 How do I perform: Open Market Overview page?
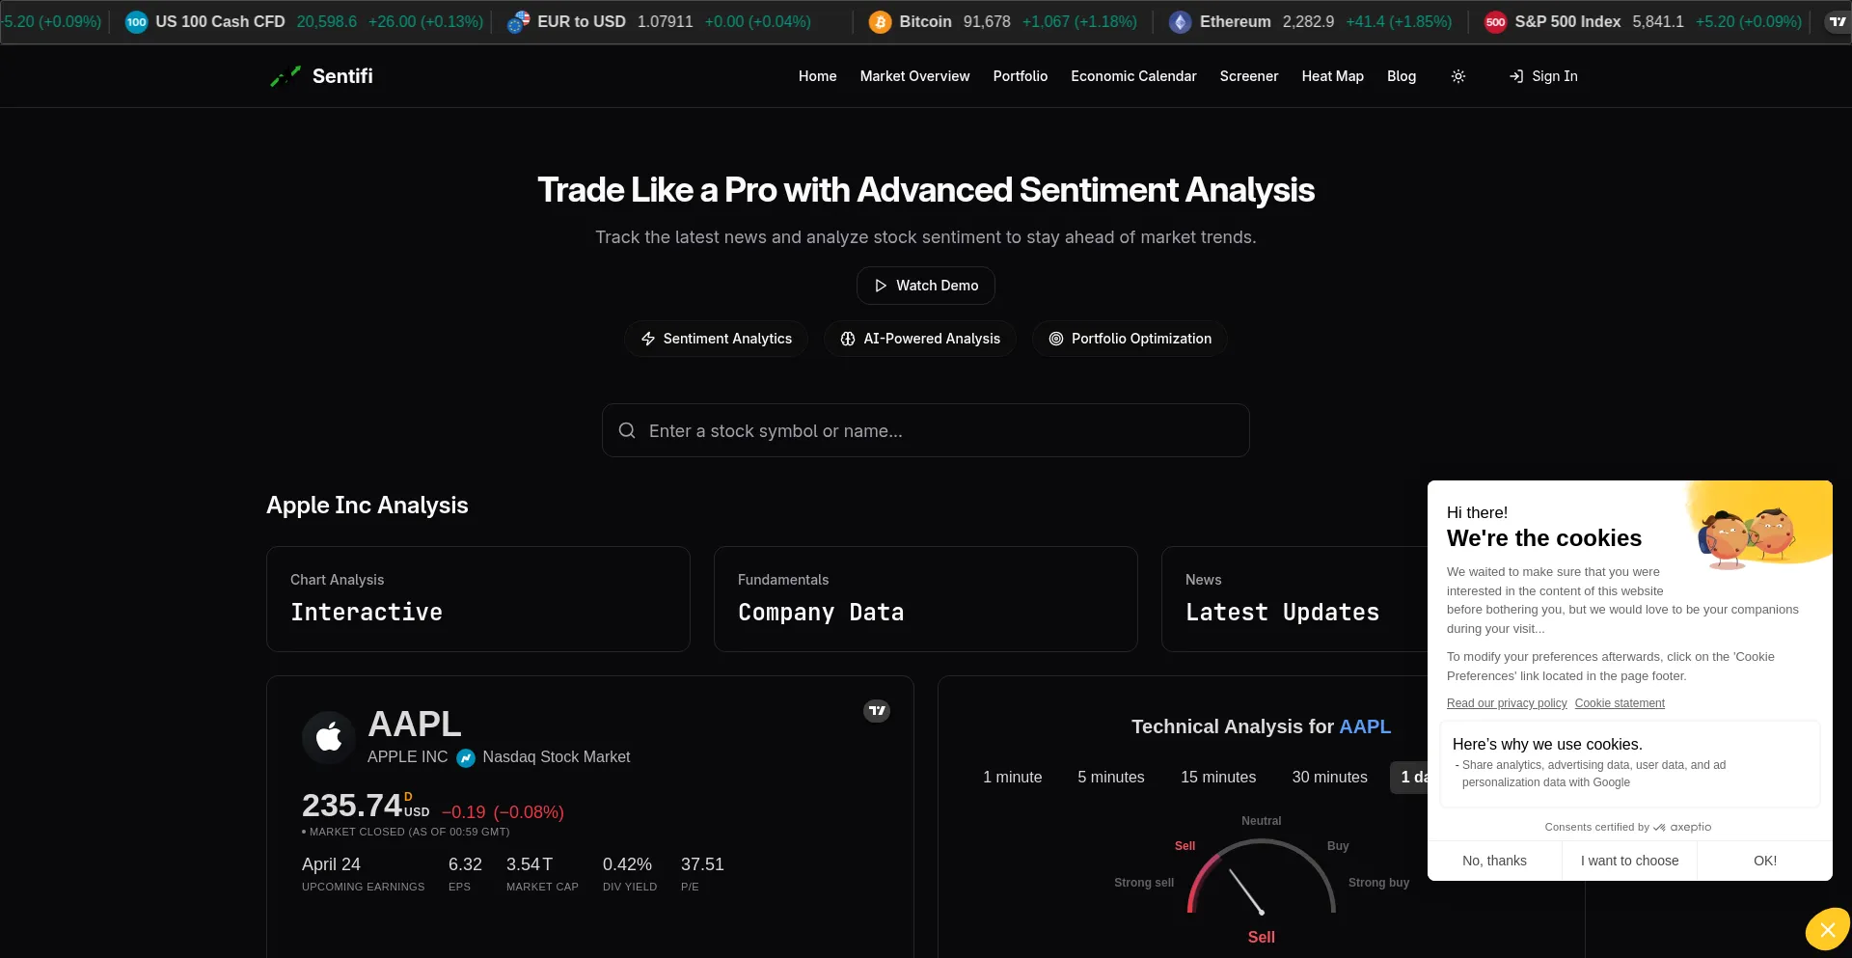coord(914,76)
